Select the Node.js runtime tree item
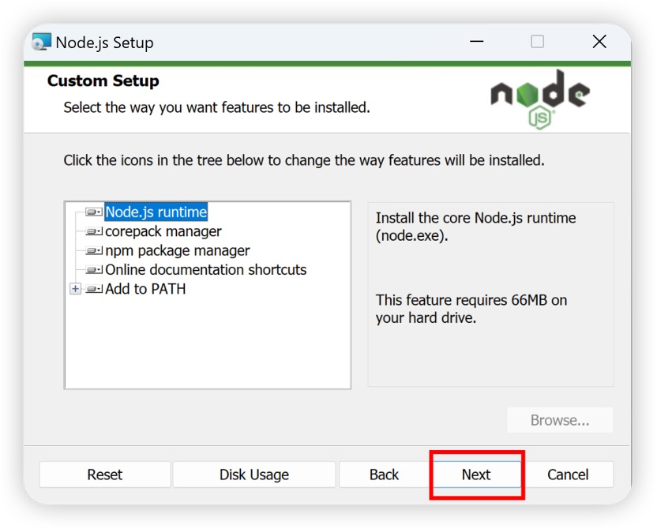Image resolution: width=657 pixels, height=529 pixels. pos(156,212)
